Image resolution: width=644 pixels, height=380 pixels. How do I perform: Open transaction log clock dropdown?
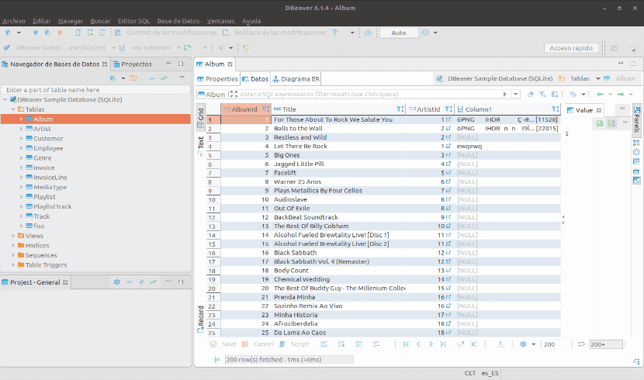tap(435, 33)
